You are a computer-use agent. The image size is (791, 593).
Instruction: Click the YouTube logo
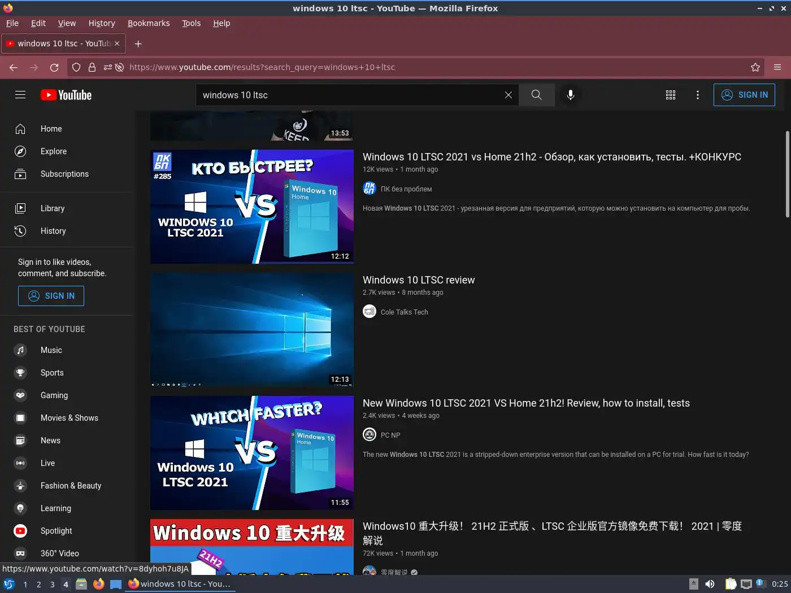(66, 95)
